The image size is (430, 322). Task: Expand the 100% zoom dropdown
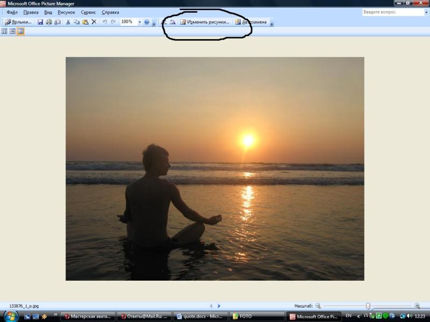pos(140,22)
